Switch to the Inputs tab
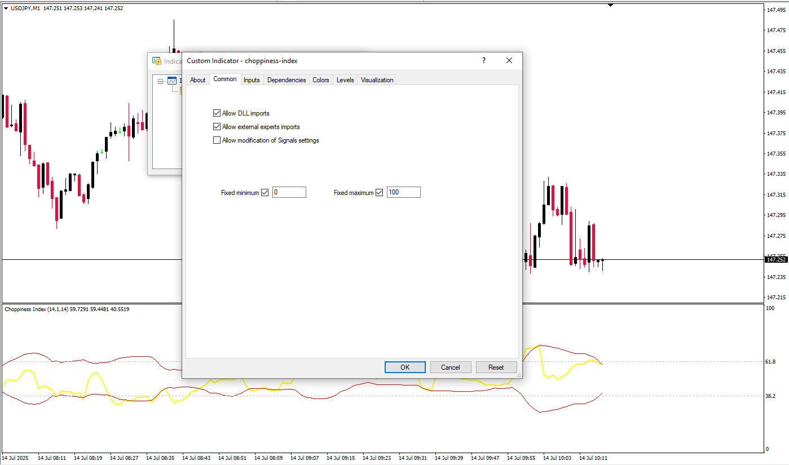The image size is (789, 465). coord(252,80)
